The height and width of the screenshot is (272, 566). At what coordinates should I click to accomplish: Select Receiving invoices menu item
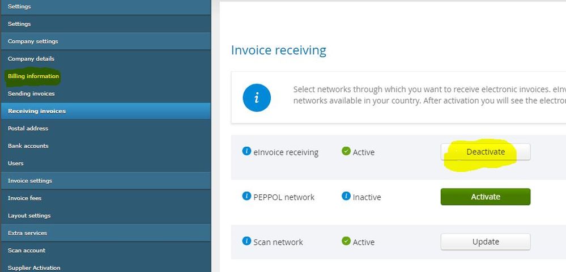point(105,111)
